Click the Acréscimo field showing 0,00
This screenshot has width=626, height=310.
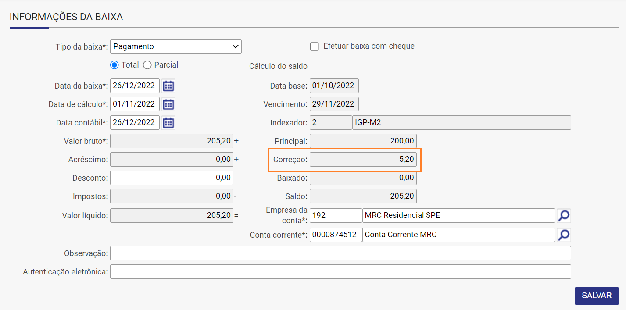pos(172,160)
